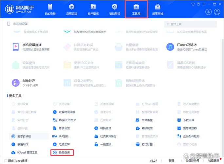
Task: Click 实时日志 option
Action: (x=20, y=120)
